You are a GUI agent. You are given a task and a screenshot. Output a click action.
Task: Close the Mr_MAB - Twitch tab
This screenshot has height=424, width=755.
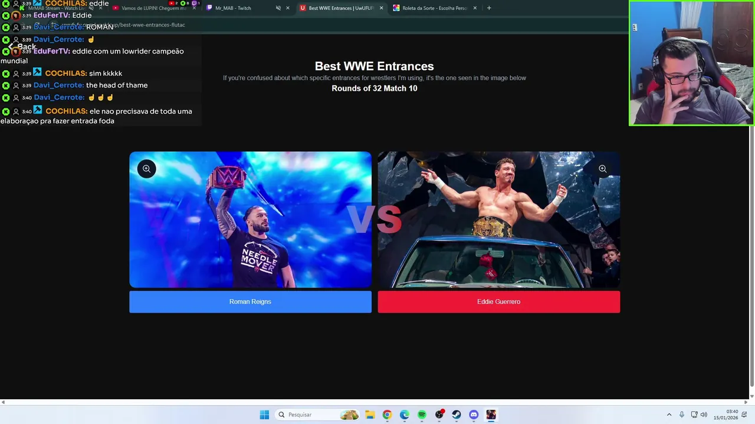click(288, 8)
